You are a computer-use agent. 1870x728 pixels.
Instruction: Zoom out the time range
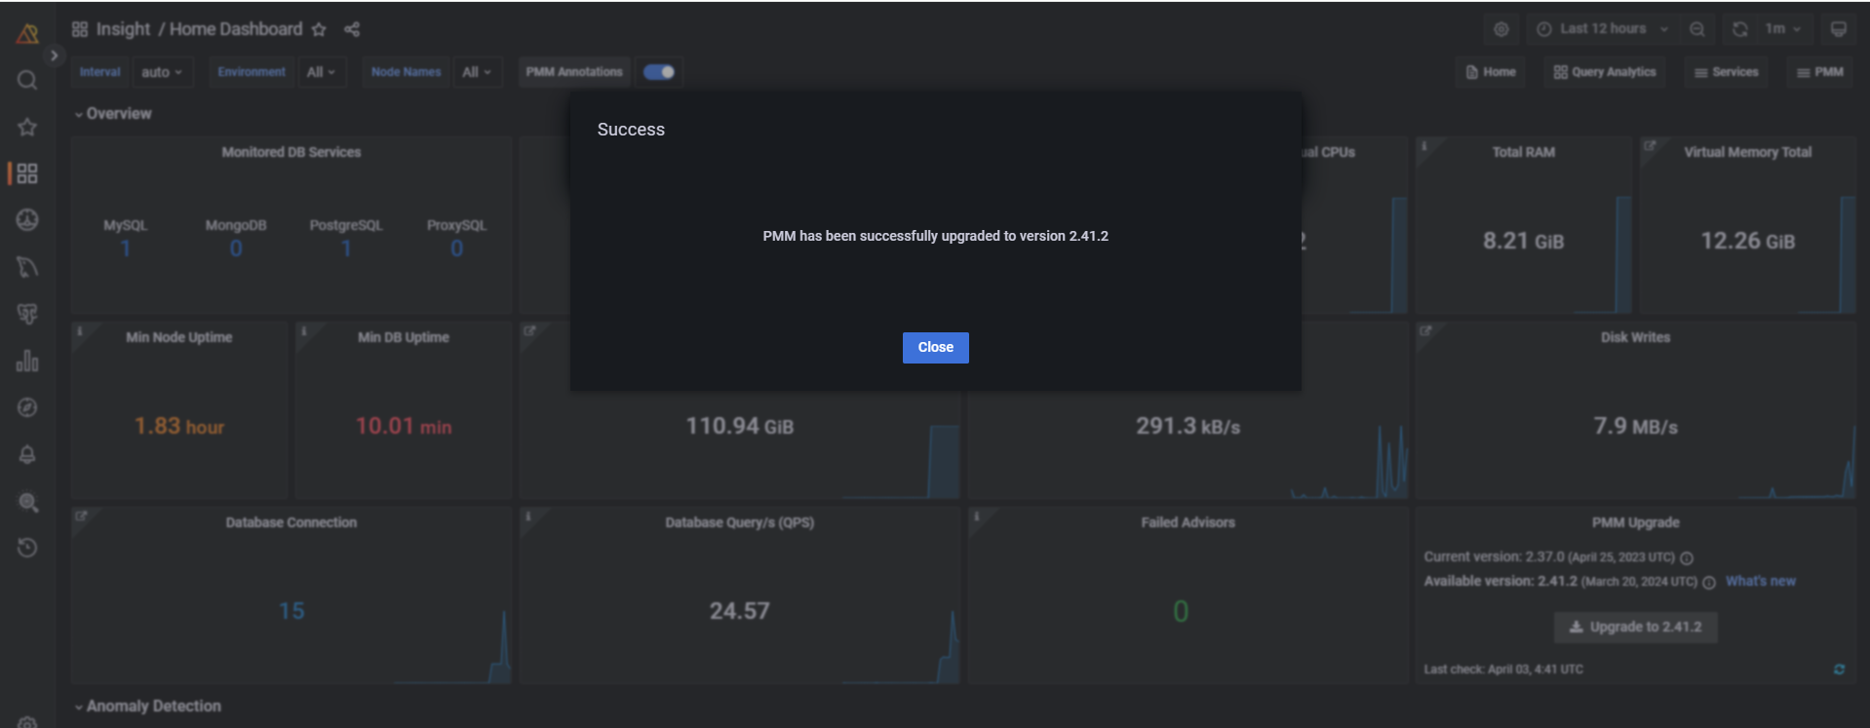[1697, 29]
